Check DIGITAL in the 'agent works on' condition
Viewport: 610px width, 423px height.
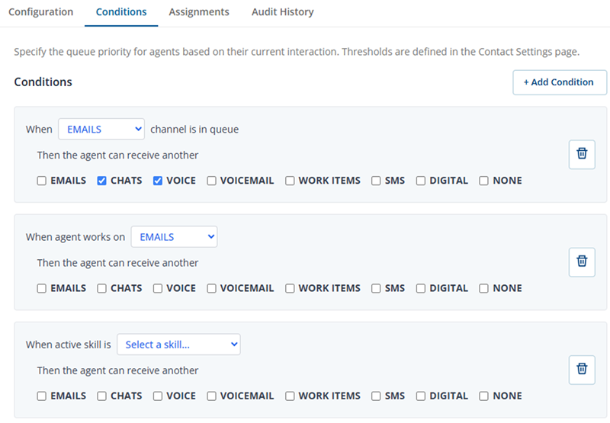click(x=421, y=289)
